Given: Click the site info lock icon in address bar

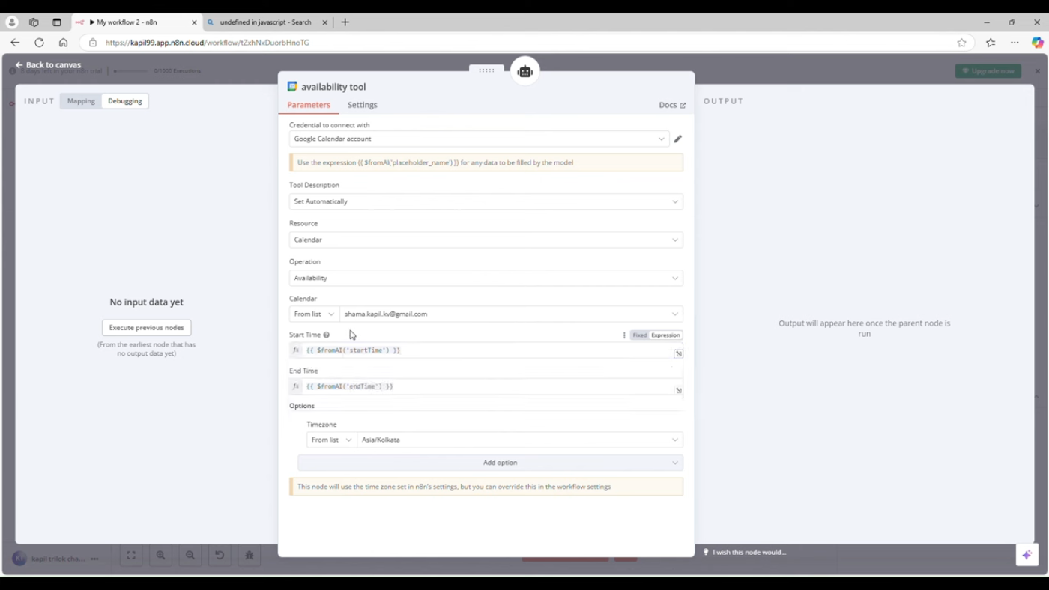Looking at the screenshot, I should (x=93, y=43).
